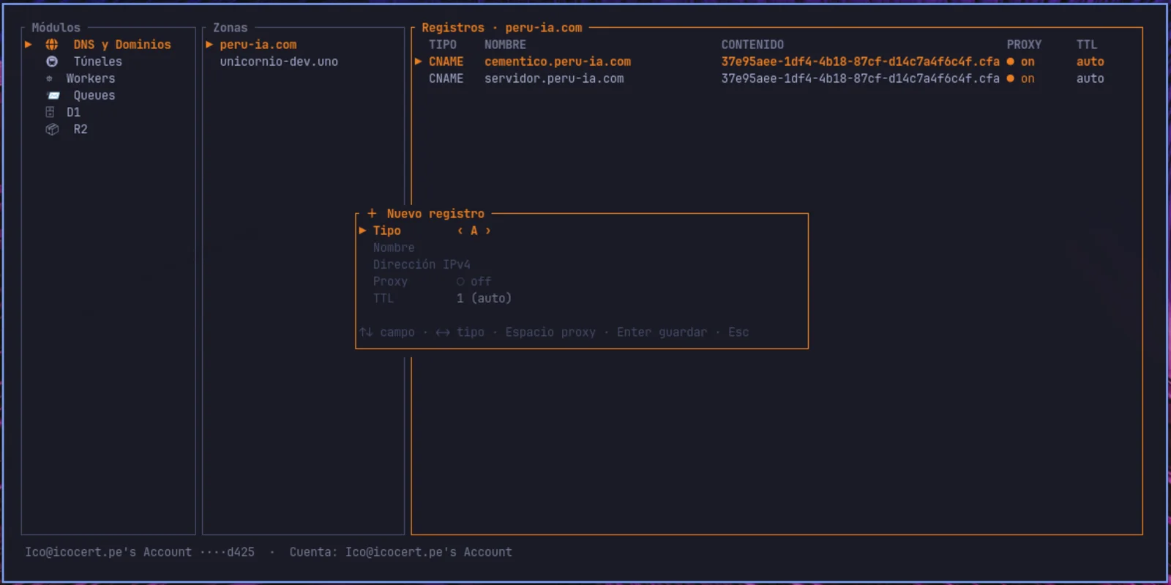Open the Queues module
This screenshot has height=585, width=1171.
tap(94, 95)
